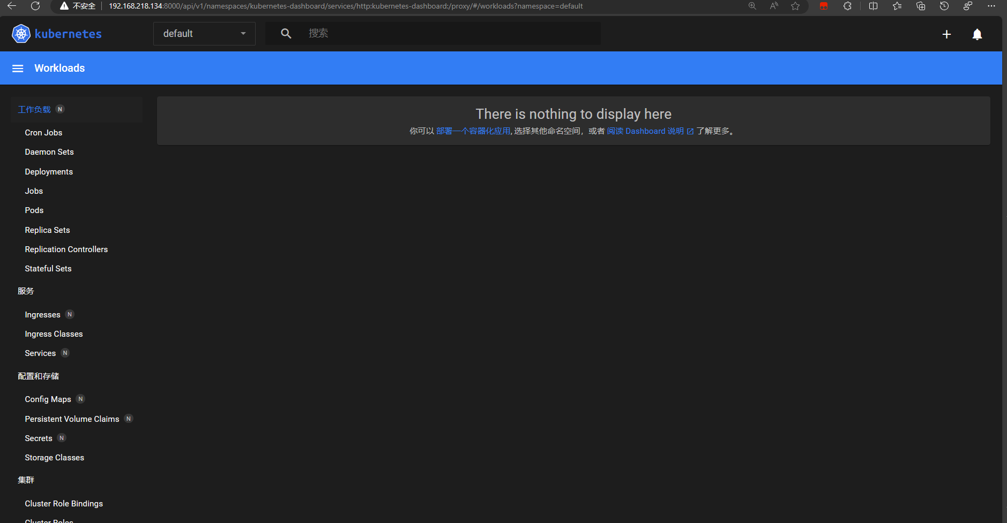1007x523 pixels.
Task: Click the N badge beside Ingresses
Action: tap(70, 314)
